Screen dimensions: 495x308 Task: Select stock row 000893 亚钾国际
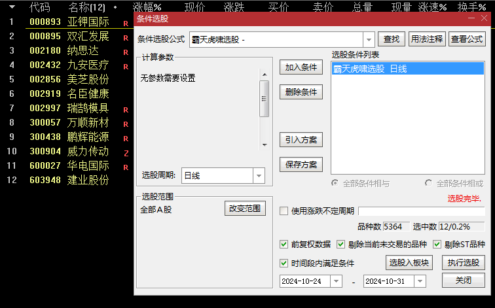69,22
